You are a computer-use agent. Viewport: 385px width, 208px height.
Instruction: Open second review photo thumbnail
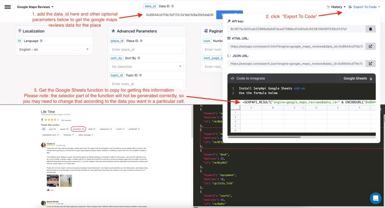(x=66, y=181)
